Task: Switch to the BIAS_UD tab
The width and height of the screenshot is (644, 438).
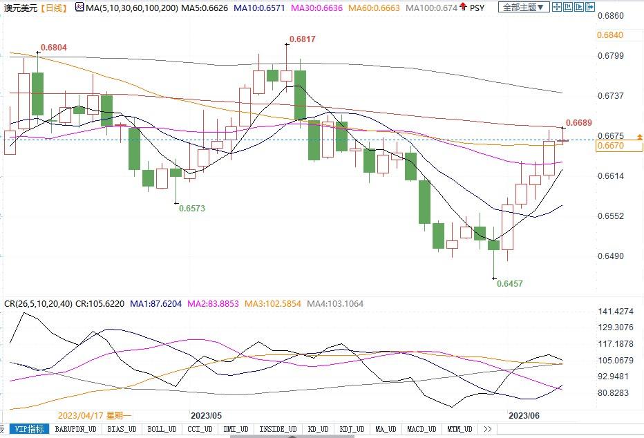Action: pos(123,429)
